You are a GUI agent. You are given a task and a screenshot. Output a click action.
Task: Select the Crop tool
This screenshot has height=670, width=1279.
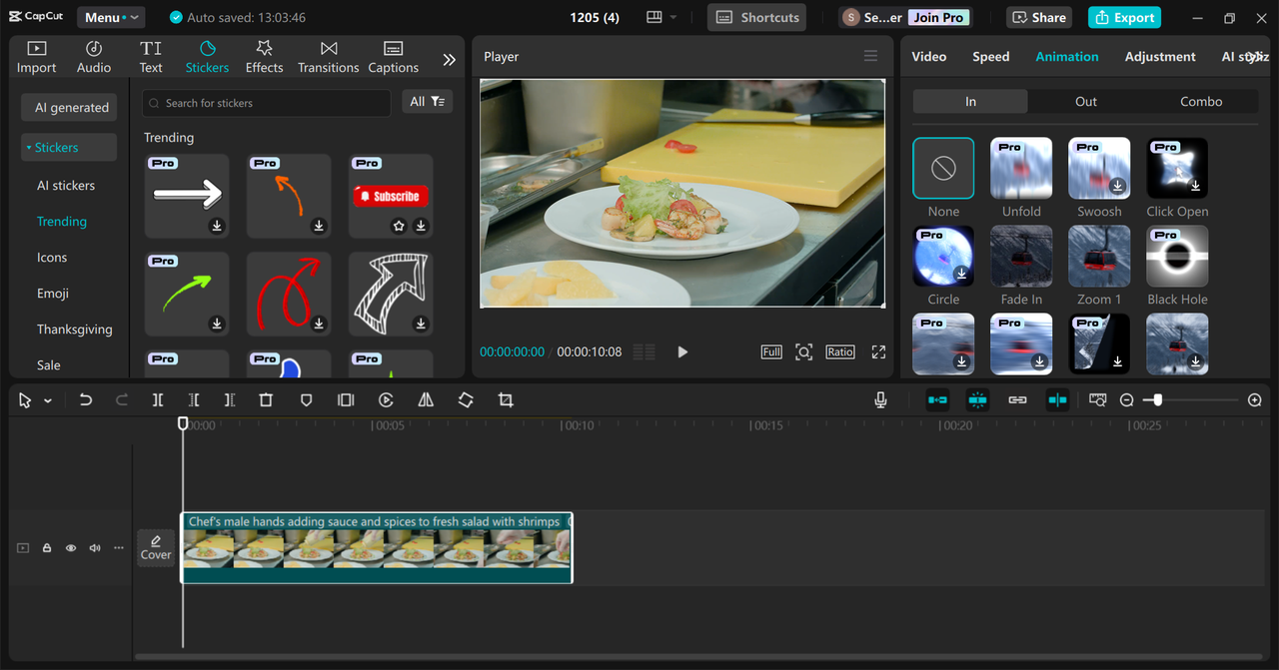click(x=506, y=399)
